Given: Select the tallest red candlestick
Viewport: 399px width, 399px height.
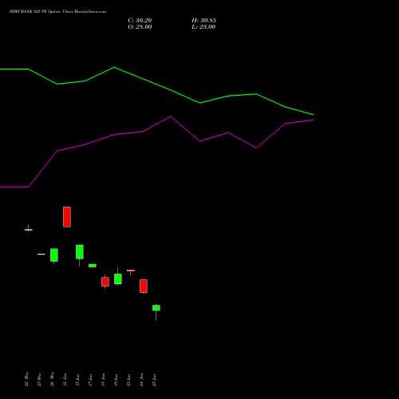Looking at the screenshot, I should coord(67,217).
